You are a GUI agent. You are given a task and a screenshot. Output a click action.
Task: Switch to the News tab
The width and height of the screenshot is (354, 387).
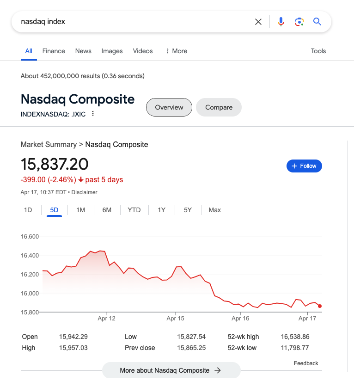(x=83, y=51)
